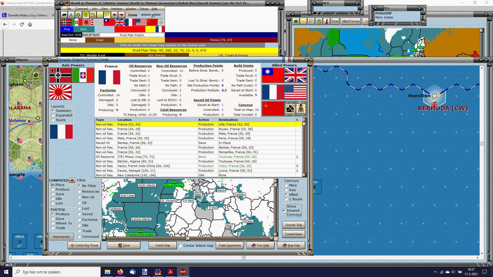Enable the Center linked map checkbox
Screen dimensions: 493x277
click(x=180, y=245)
